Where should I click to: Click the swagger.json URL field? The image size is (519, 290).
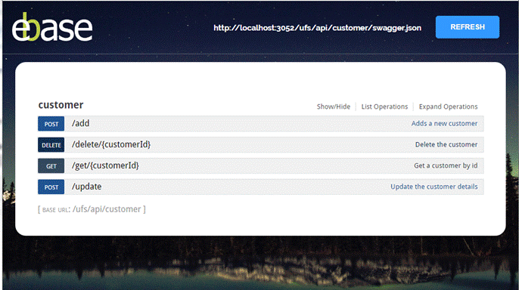pos(317,28)
